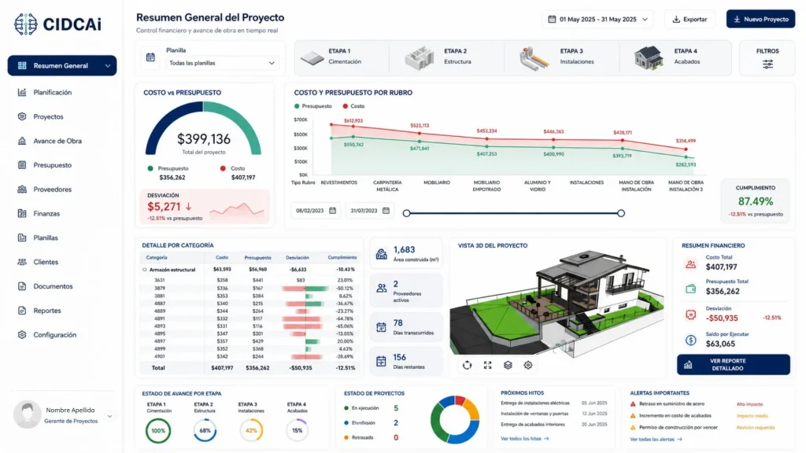Open the 3D view settings gear icon

point(528,365)
